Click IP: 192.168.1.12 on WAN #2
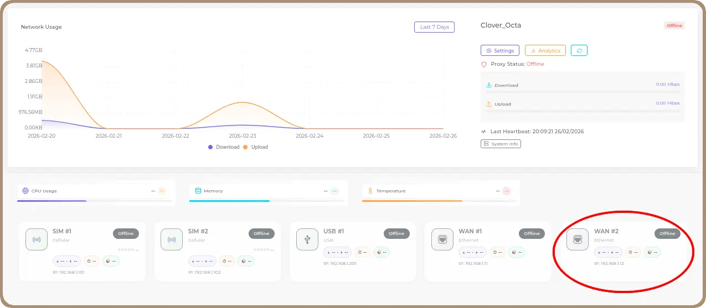The height and width of the screenshot is (308, 706). tap(609, 264)
